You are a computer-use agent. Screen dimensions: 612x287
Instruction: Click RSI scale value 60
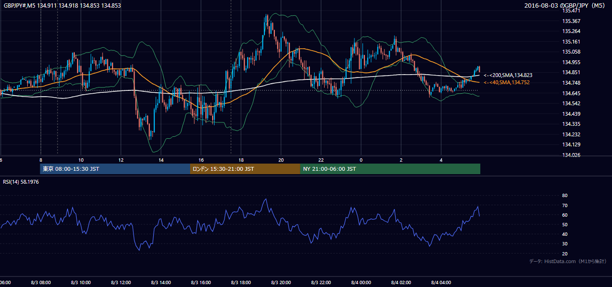tap(565, 215)
